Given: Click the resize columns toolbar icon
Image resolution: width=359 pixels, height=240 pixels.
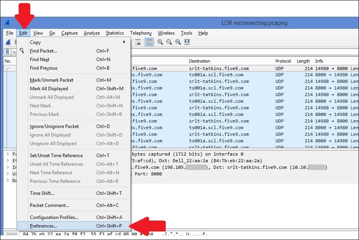Looking at the screenshot, I should pyautogui.click(x=187, y=42).
